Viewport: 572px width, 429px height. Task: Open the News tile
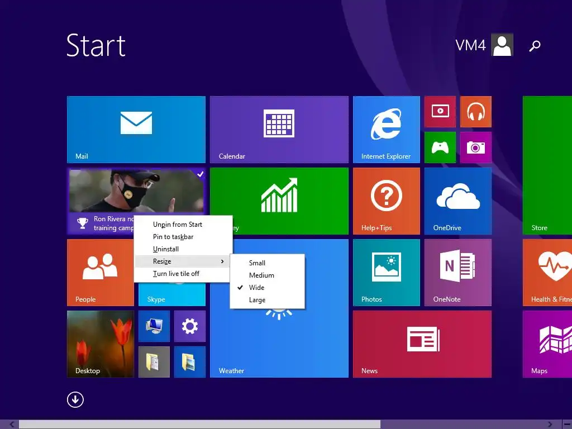(422, 344)
